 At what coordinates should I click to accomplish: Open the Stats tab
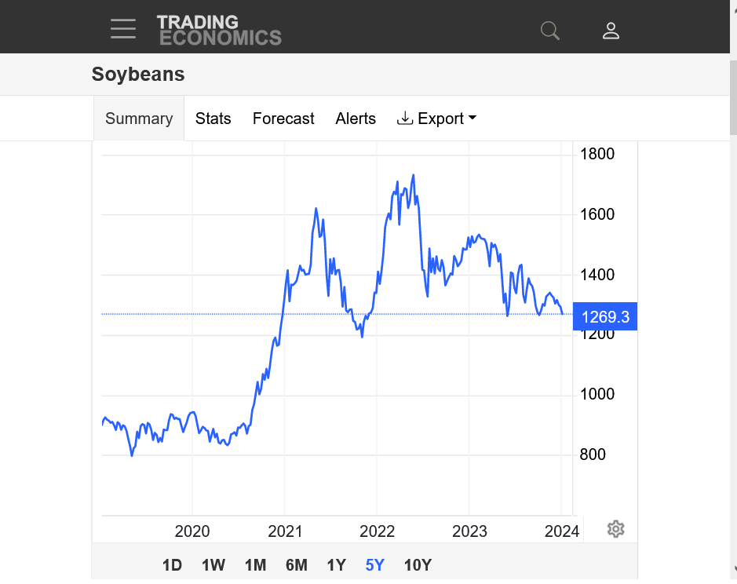(213, 119)
